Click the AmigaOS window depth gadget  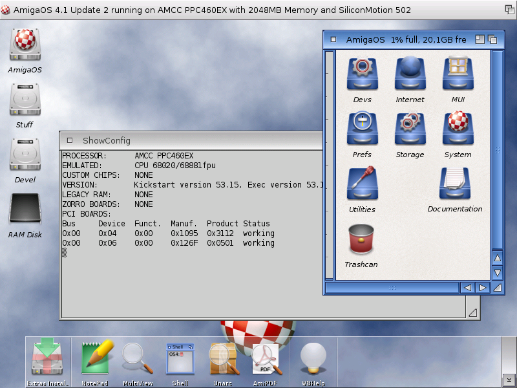coord(492,39)
